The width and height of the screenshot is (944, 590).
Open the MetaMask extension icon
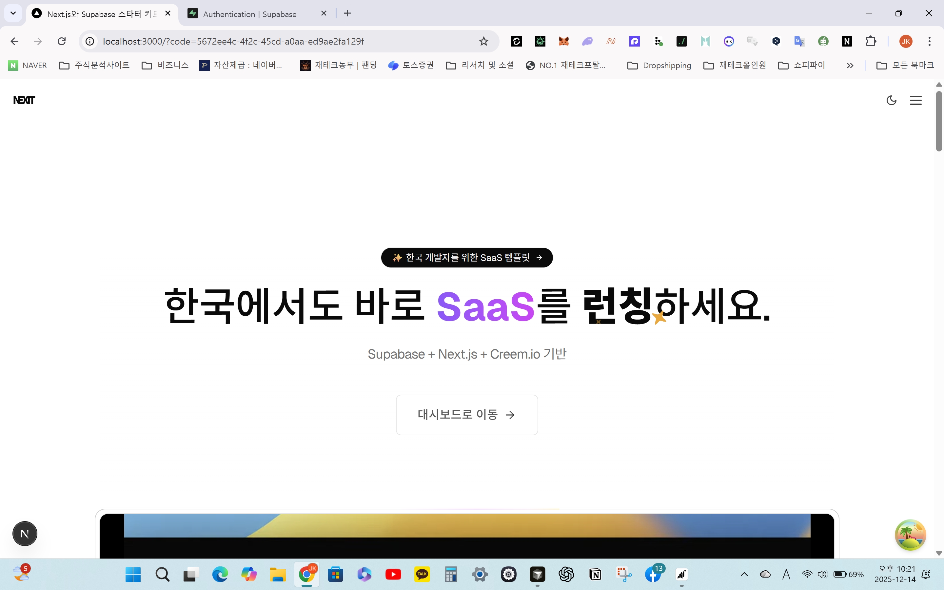point(564,41)
